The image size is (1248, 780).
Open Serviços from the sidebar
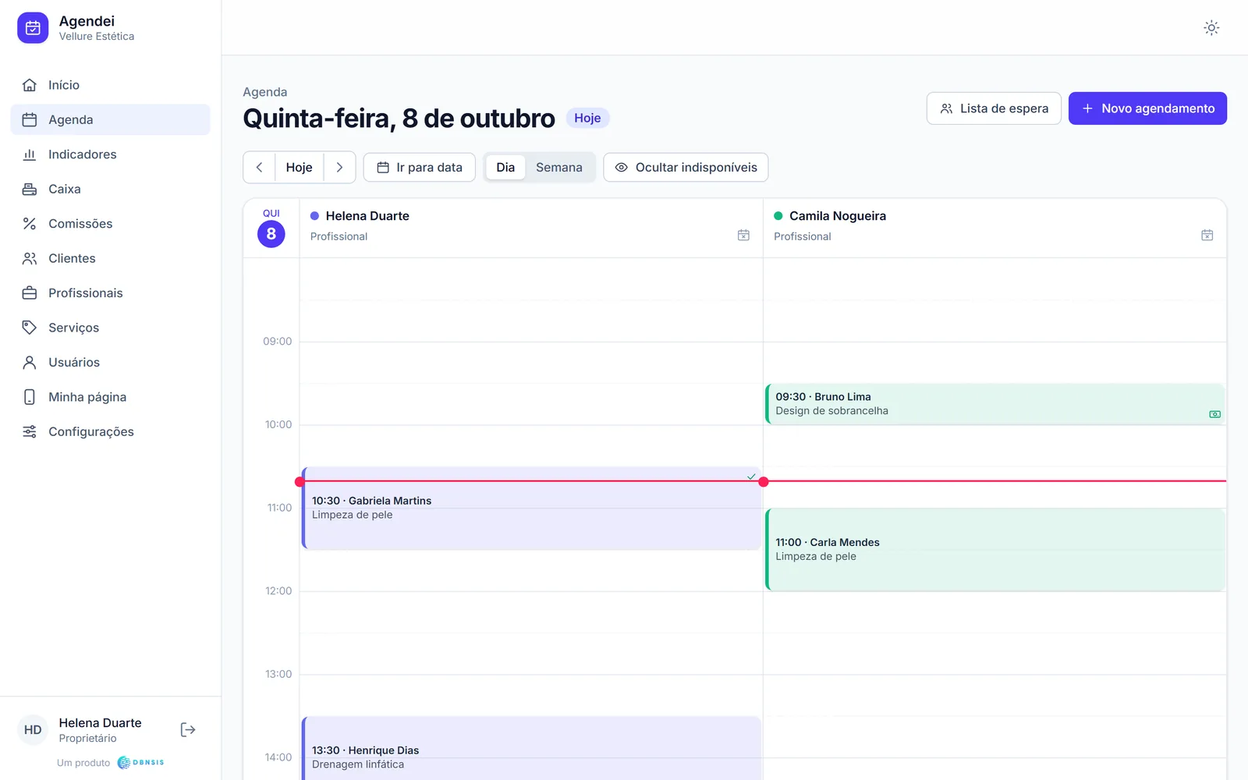(110, 328)
